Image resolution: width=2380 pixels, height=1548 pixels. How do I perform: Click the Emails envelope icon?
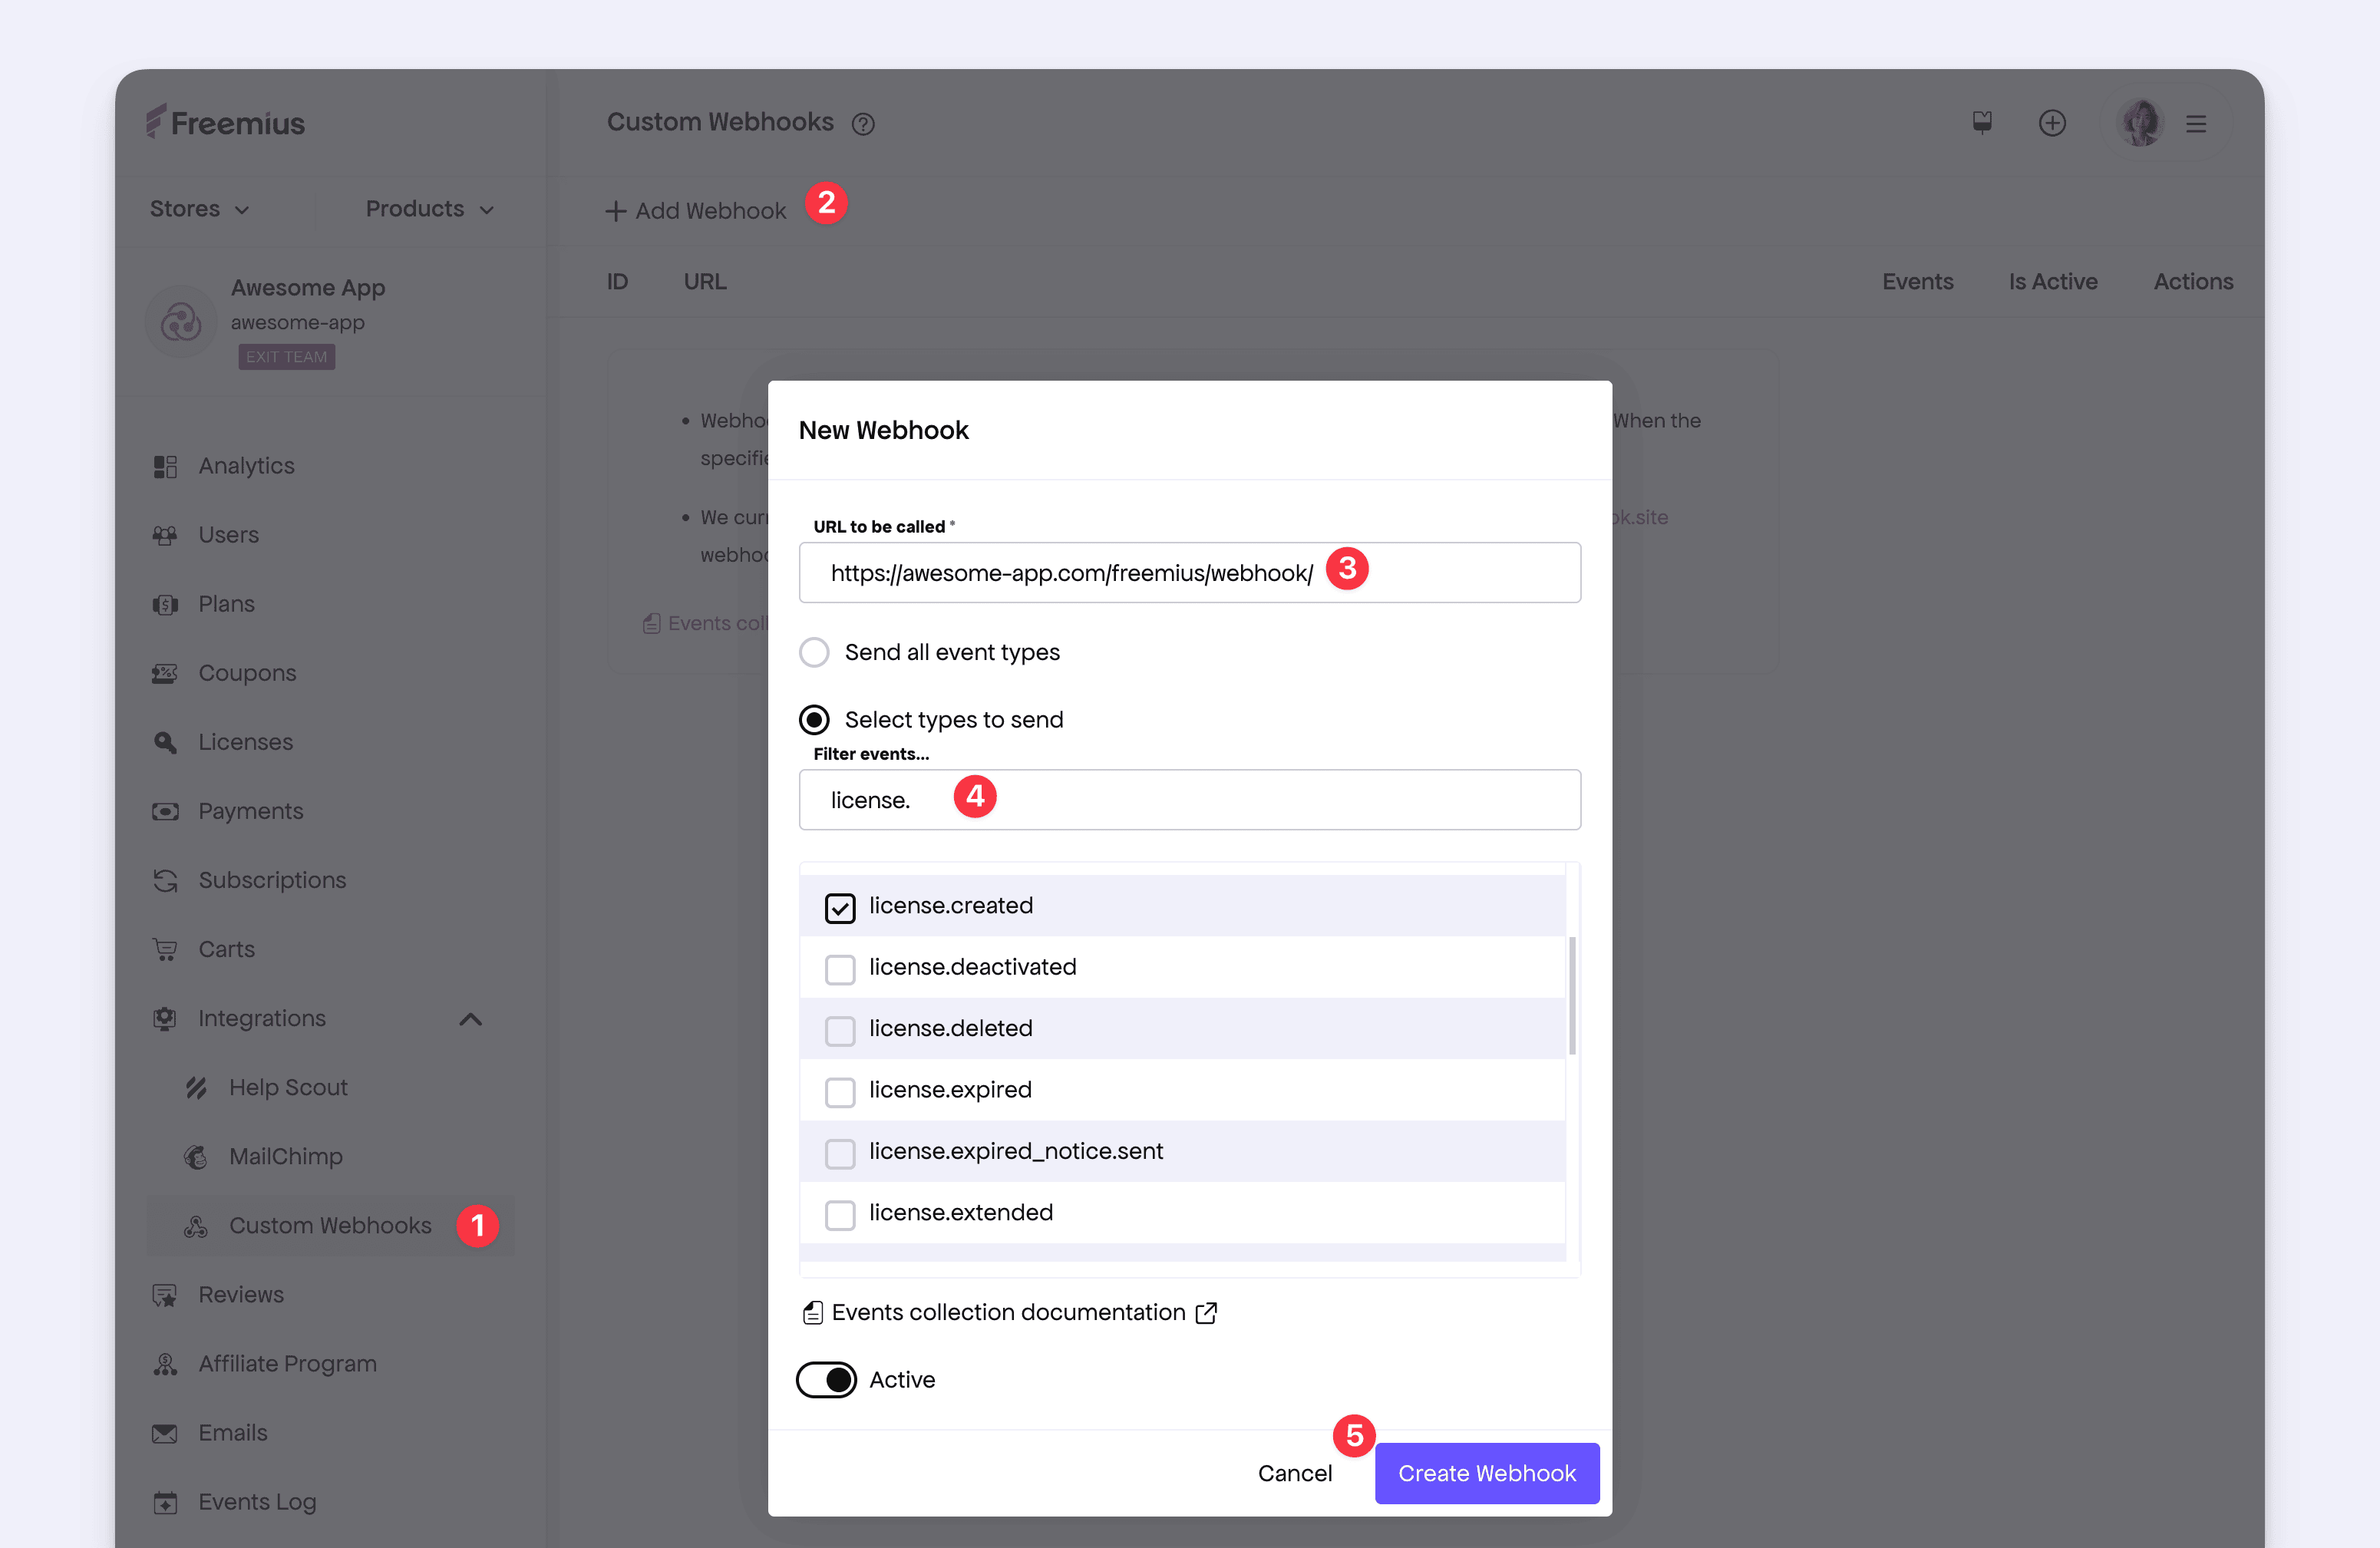tap(165, 1434)
